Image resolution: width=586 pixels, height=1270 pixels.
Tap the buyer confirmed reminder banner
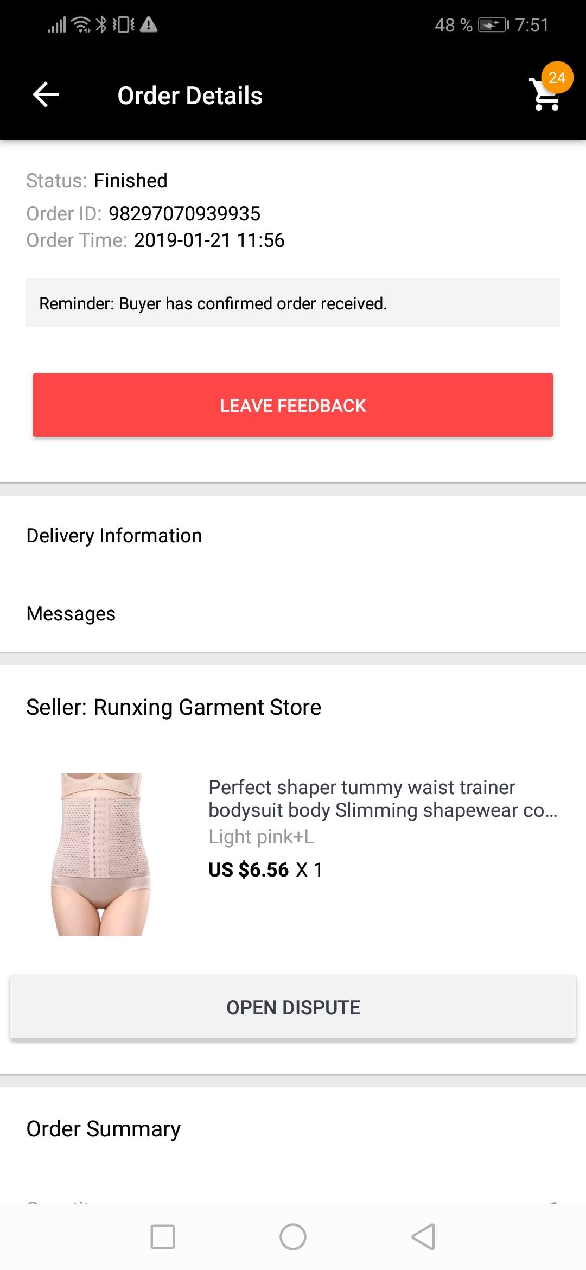(x=293, y=303)
